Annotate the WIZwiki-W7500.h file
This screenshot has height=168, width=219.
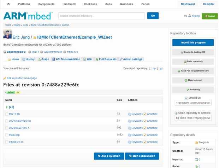pyautogui.click(x=152, y=128)
